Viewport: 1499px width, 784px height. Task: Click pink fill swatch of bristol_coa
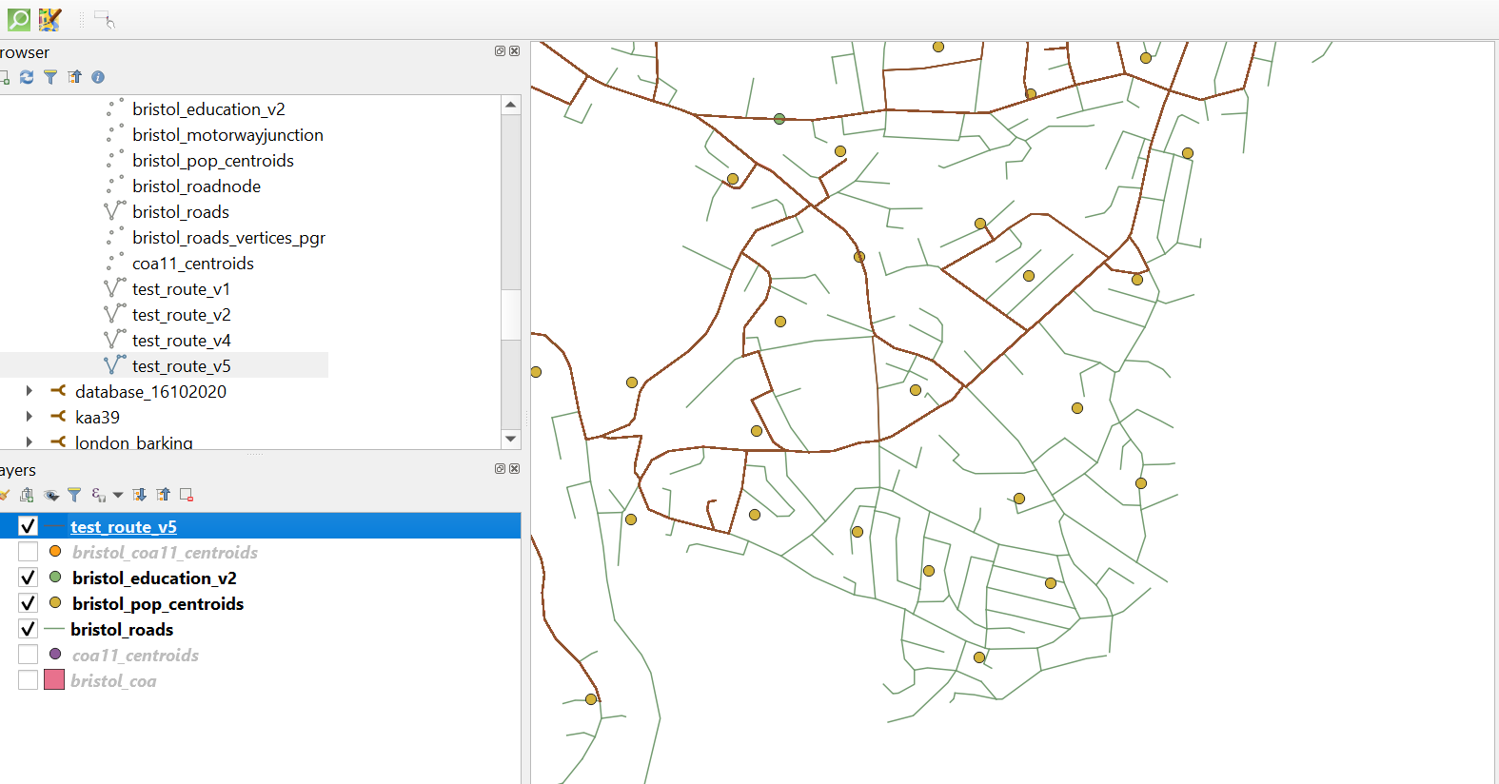click(x=54, y=679)
